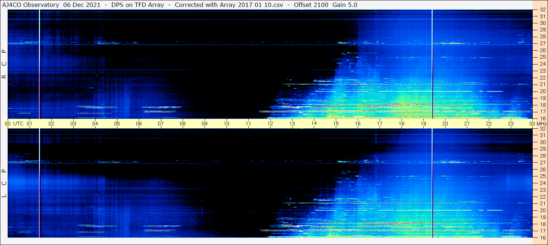Click the vertical 'R C P' panel label
Screen dimensions: 548x245
4,64
